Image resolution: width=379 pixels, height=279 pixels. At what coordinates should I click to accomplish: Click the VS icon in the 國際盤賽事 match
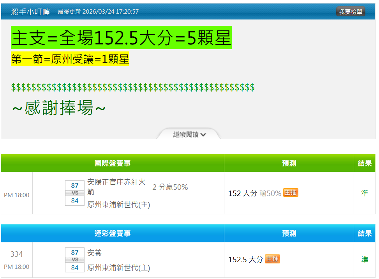[75, 193]
